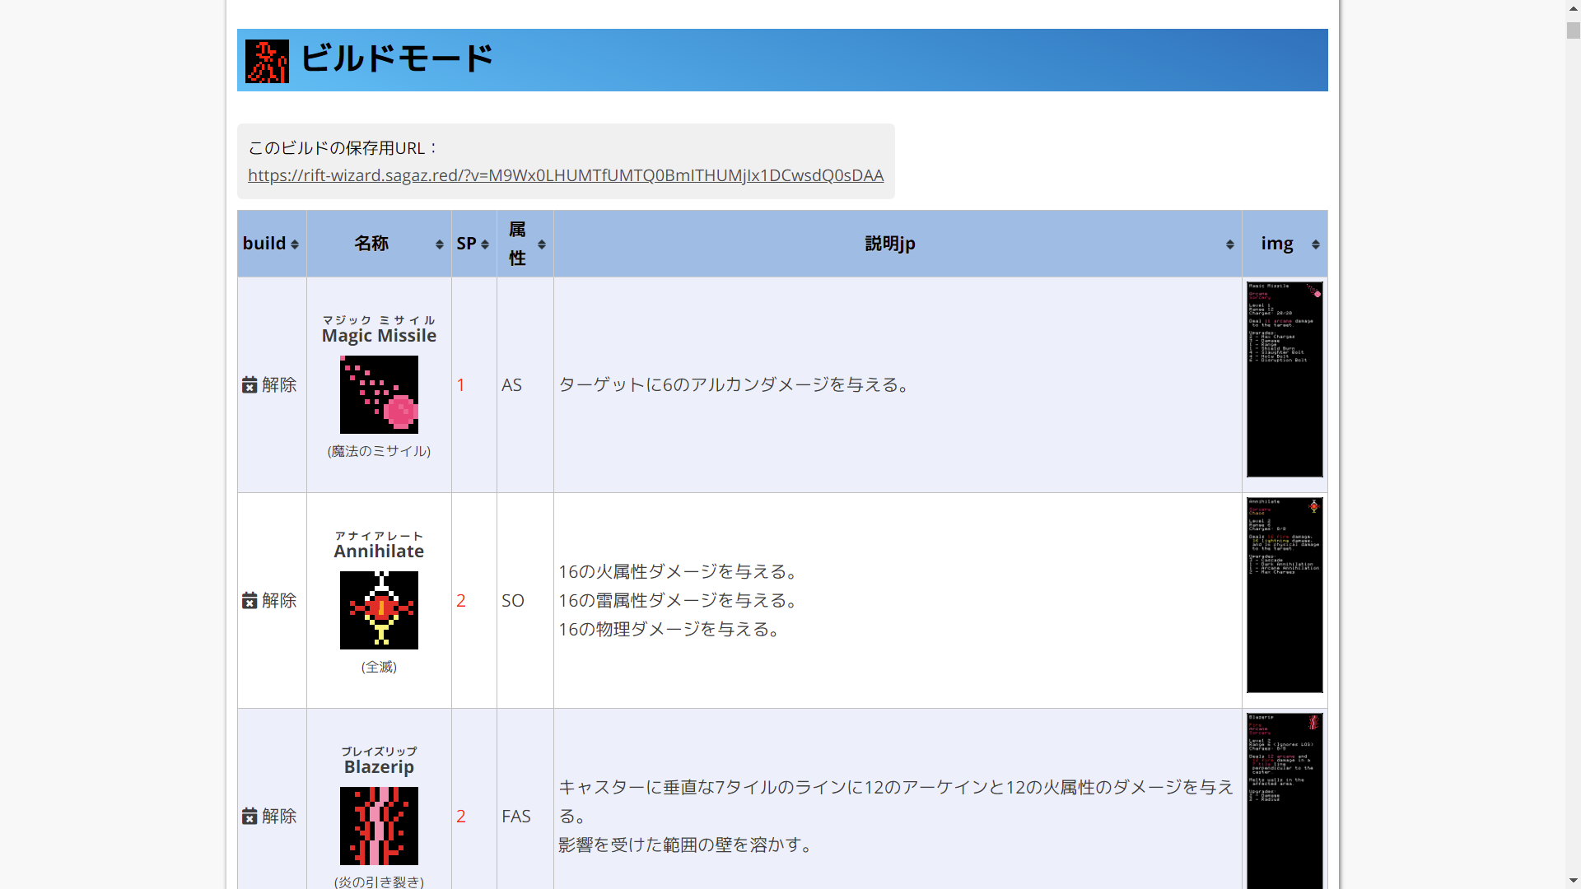
Task: Sort table by SP column
Action: tap(473, 244)
